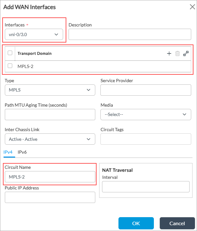Focus the Service Provider input field
Screen dimensions: 197x231
tap(146, 90)
